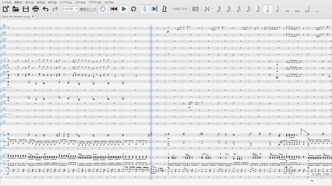Select the quarter note duration
Viewport: 332px width, 186px height.
pos(267,9)
